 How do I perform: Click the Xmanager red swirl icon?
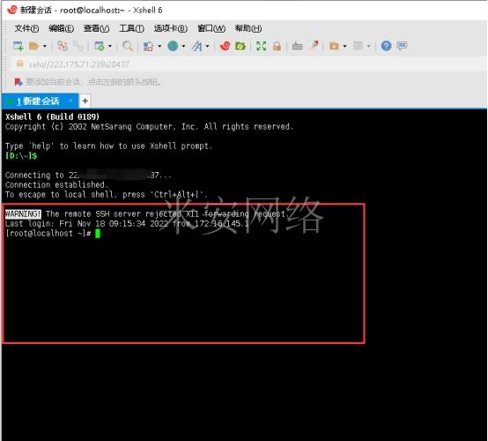click(x=225, y=46)
